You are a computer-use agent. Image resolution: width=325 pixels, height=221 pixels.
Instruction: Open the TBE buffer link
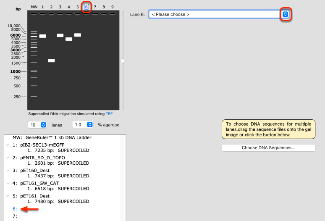[109, 114]
